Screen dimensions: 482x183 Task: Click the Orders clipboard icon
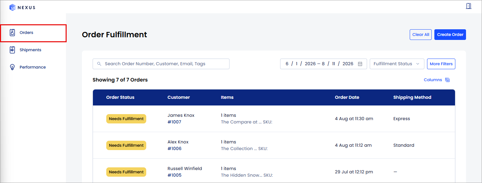(12, 33)
